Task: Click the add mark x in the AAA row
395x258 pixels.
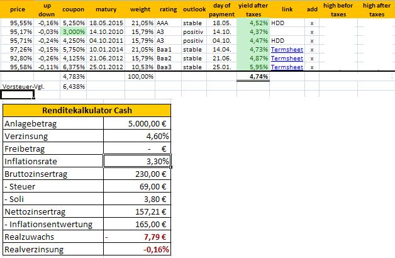Action: tap(311, 22)
